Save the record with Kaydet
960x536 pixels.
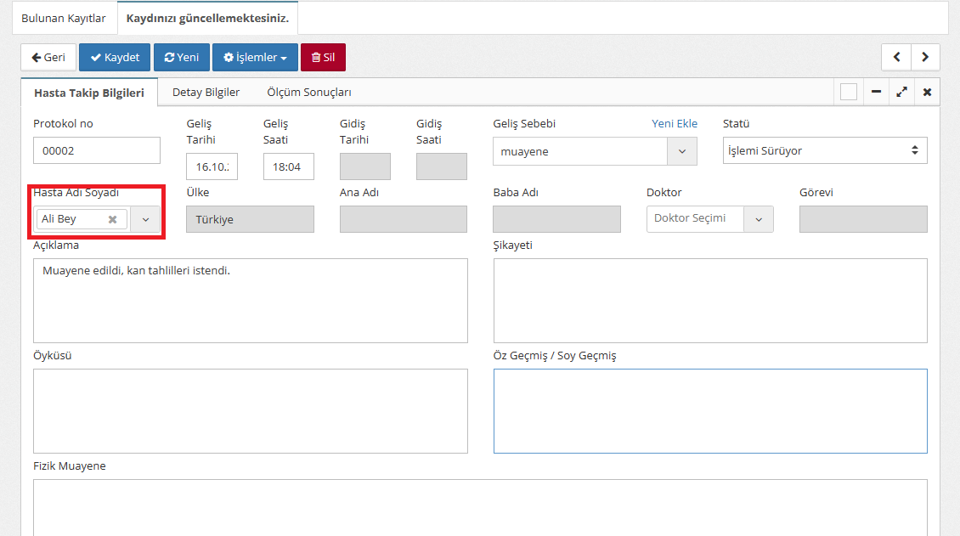tap(115, 57)
